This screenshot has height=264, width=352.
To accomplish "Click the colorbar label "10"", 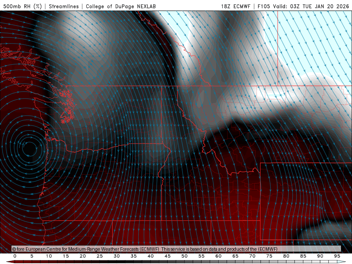I will (49, 256).
